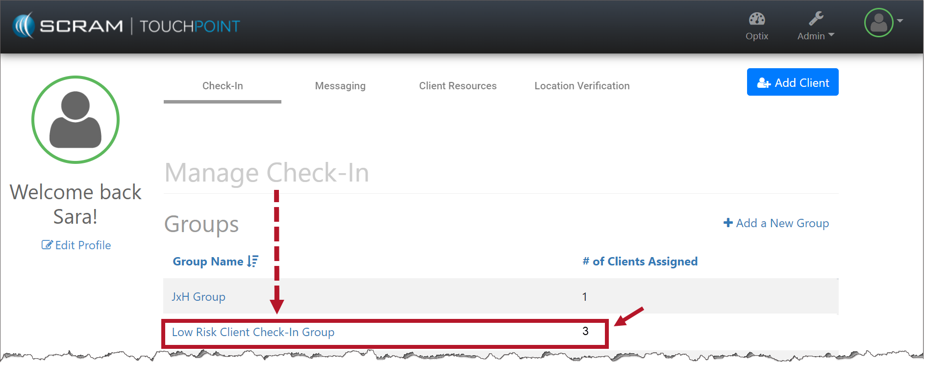Click the Admin wrench icon

pyautogui.click(x=816, y=19)
